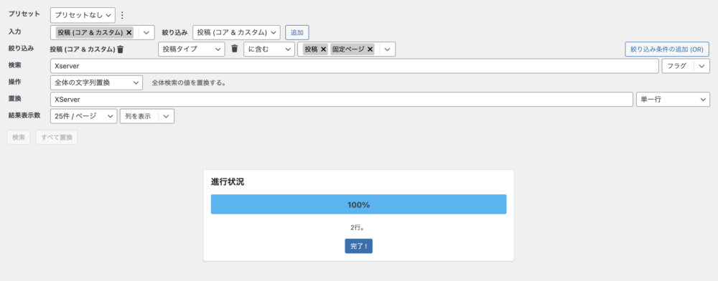Open the フラグ search flags dropdown
This screenshot has height=281, width=718.
pyautogui.click(x=686, y=66)
